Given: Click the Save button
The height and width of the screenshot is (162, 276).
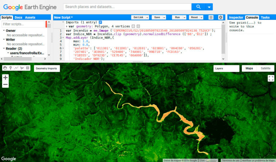Looking at the screenshot, I should pyautogui.click(x=157, y=17).
